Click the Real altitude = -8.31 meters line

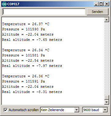[32, 92]
